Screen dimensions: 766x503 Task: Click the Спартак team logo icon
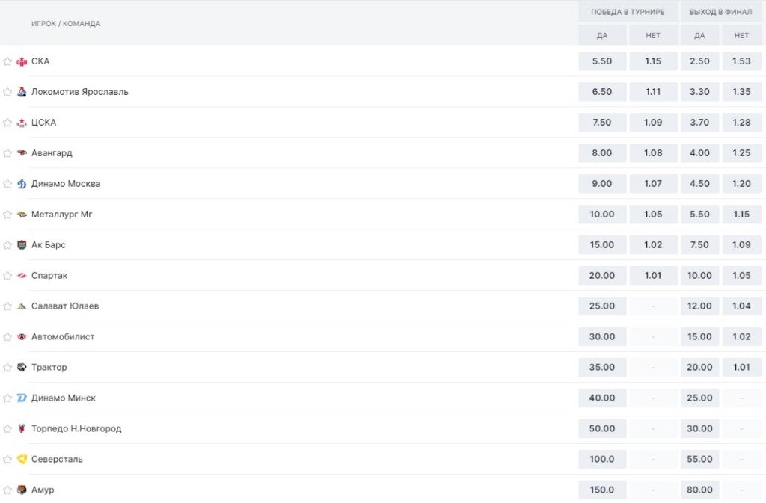[22, 276]
